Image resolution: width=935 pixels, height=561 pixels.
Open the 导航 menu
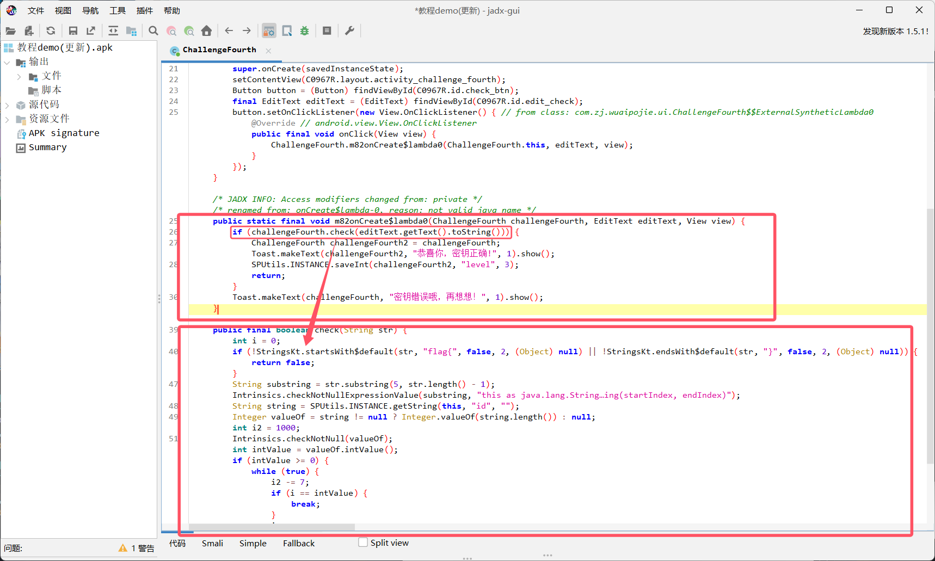pyautogui.click(x=90, y=10)
